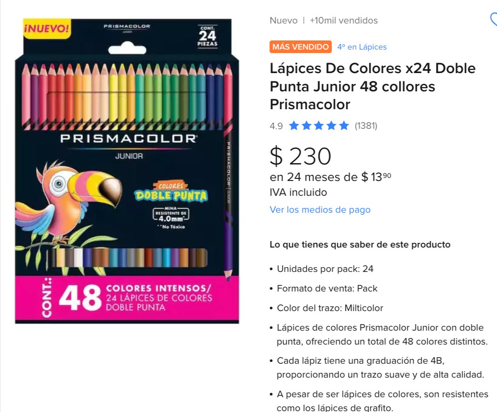
Task: Click the first rating star
Action: pyautogui.click(x=294, y=126)
